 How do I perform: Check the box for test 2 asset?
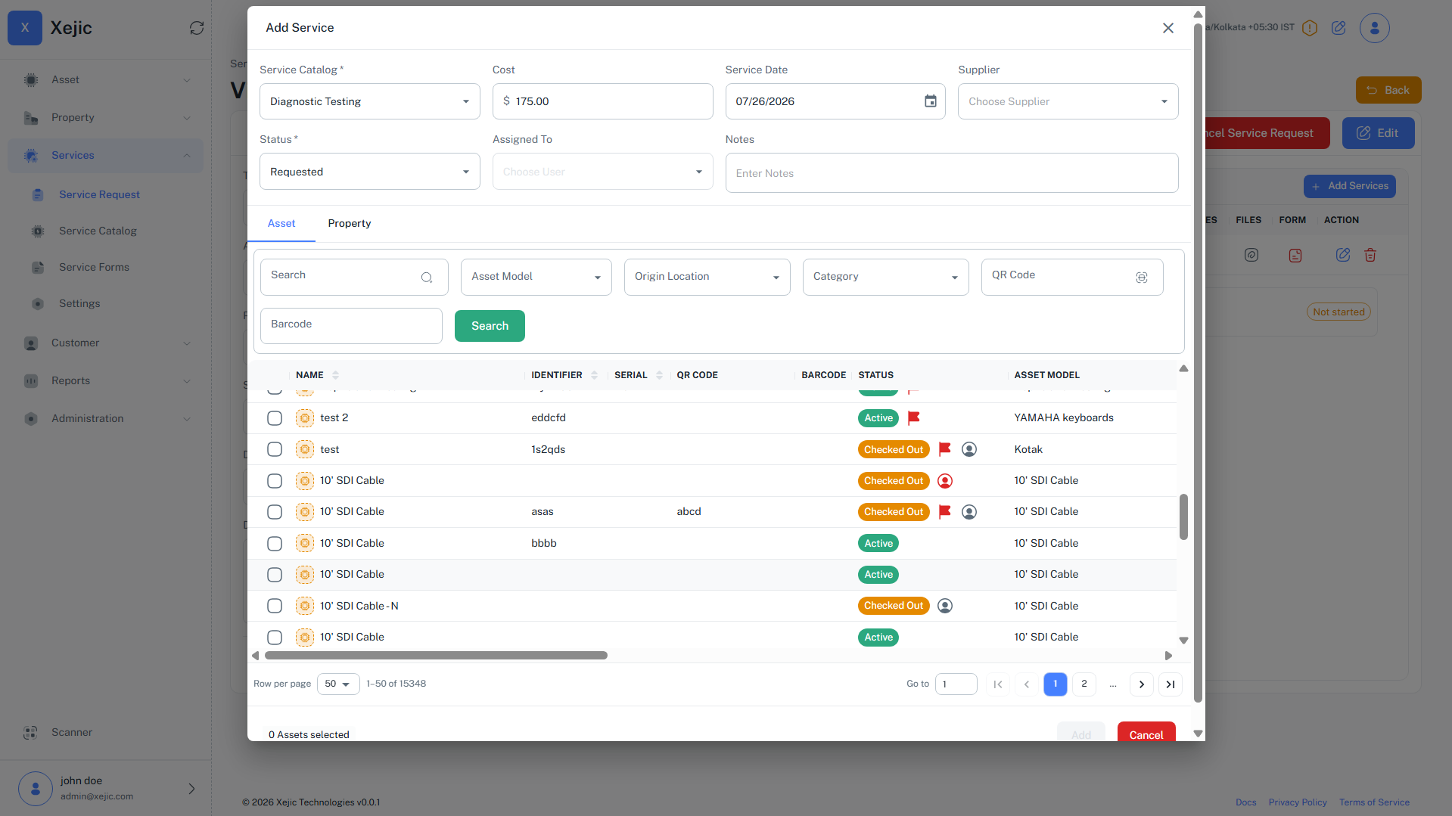tap(275, 418)
